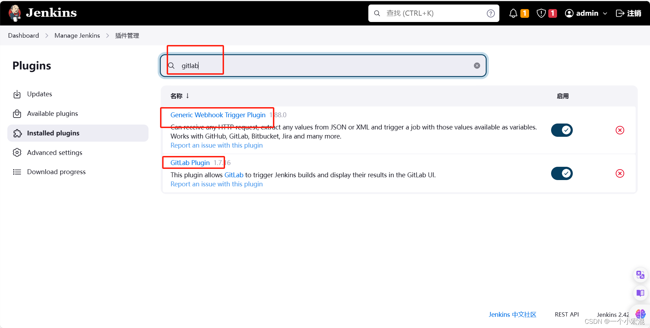The width and height of the screenshot is (650, 328).
Task: Select the Download progress sidebar item
Action: point(56,172)
